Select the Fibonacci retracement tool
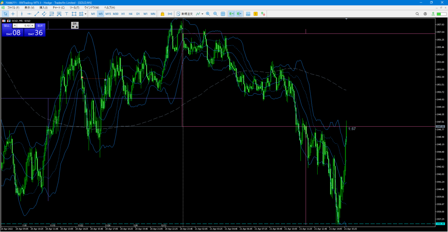448x232 pixels. pyautogui.click(x=52, y=14)
